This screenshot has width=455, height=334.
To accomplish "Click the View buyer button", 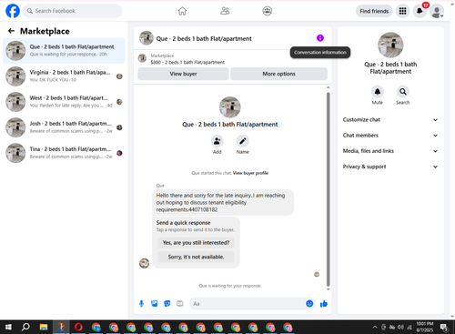I will click(x=183, y=74).
